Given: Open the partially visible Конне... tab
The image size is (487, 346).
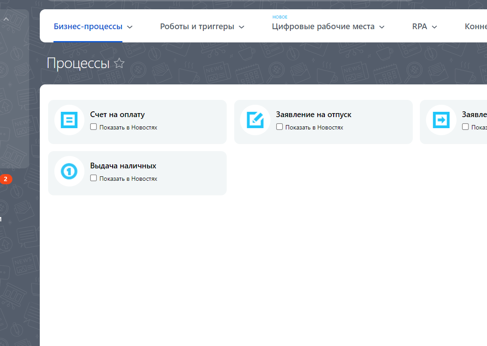Looking at the screenshot, I should pyautogui.click(x=476, y=27).
